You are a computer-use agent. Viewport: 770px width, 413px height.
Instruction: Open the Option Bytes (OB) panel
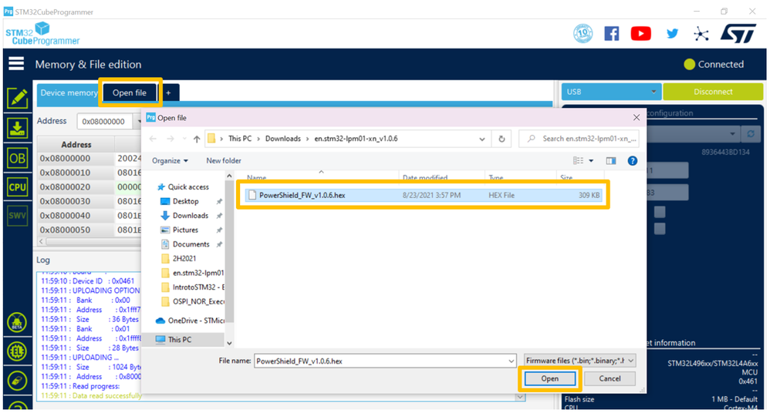click(x=17, y=159)
